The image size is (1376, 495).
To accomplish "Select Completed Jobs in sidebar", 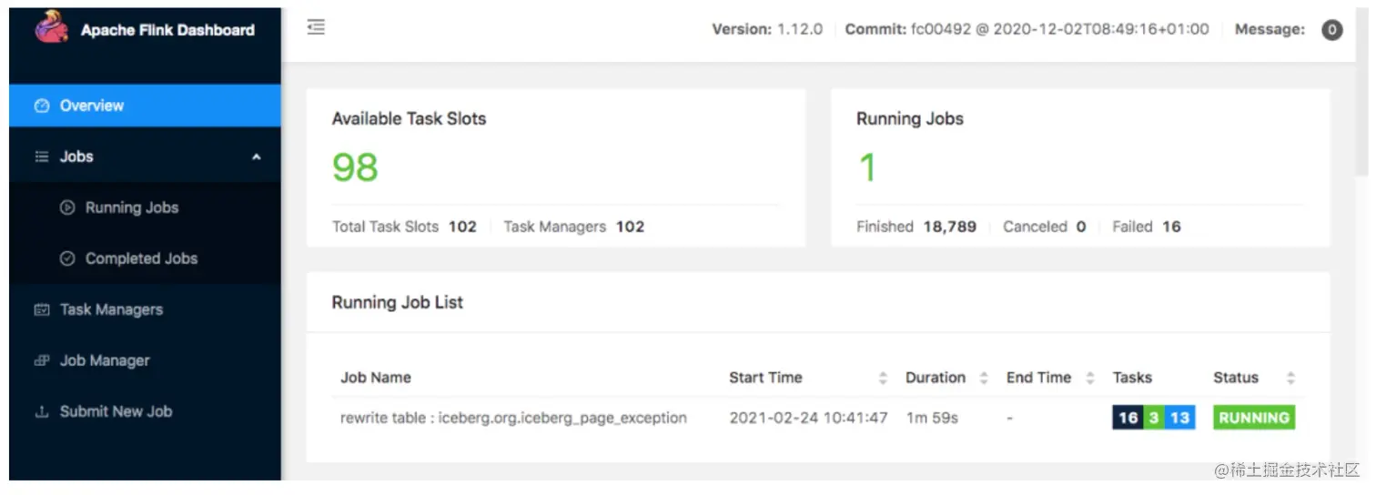I will pyautogui.click(x=141, y=258).
